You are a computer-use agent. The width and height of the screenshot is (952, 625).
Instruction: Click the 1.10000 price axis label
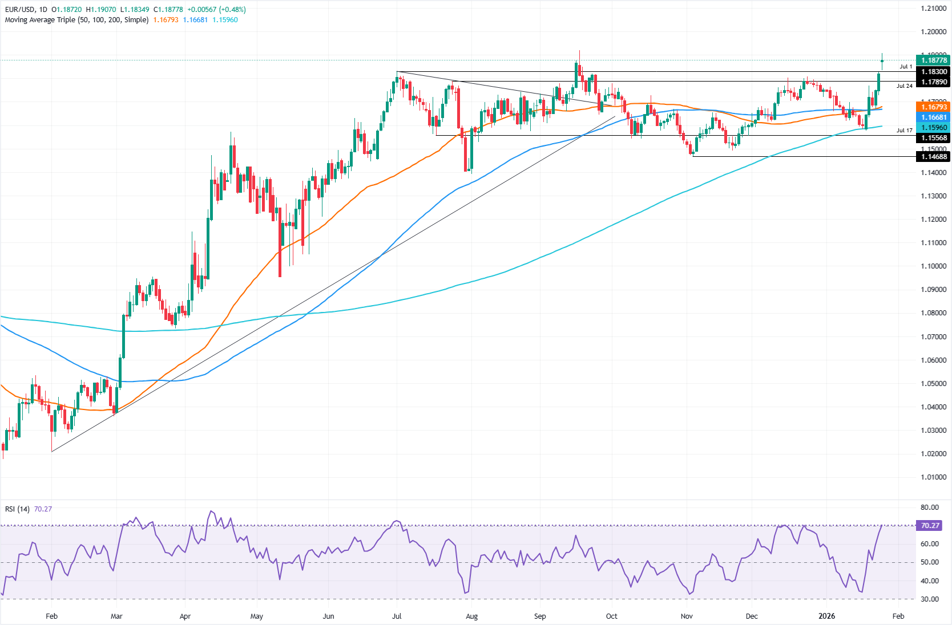tap(933, 266)
